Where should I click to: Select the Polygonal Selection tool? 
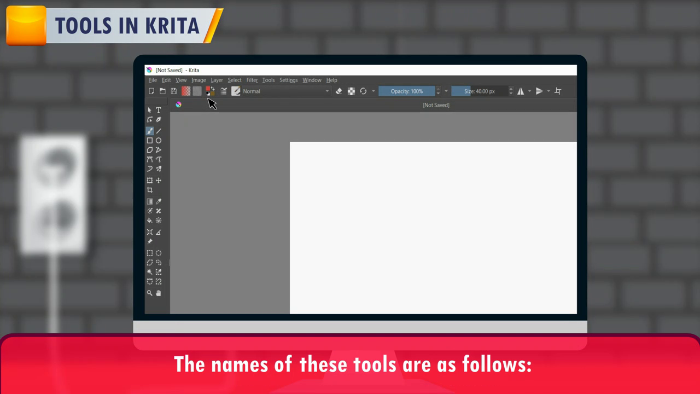pos(149,263)
